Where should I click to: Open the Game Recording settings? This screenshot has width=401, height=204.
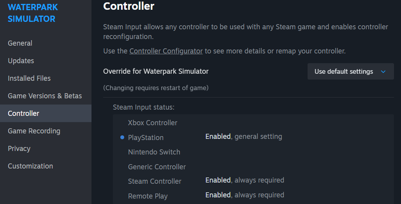click(34, 131)
